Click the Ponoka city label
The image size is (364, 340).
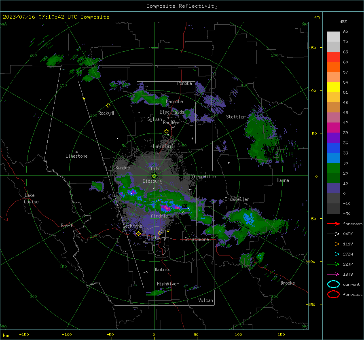tap(184, 83)
